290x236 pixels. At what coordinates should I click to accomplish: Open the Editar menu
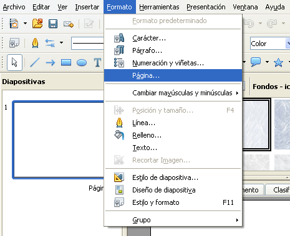click(x=41, y=7)
